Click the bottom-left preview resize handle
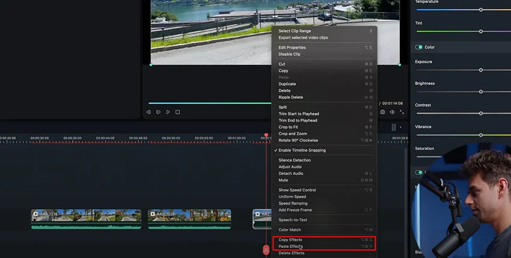 pyautogui.click(x=151, y=65)
